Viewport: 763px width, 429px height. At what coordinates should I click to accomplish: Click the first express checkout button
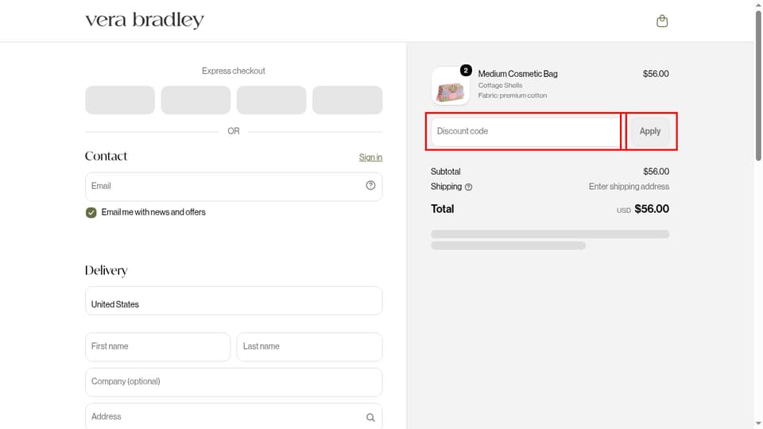(x=120, y=100)
